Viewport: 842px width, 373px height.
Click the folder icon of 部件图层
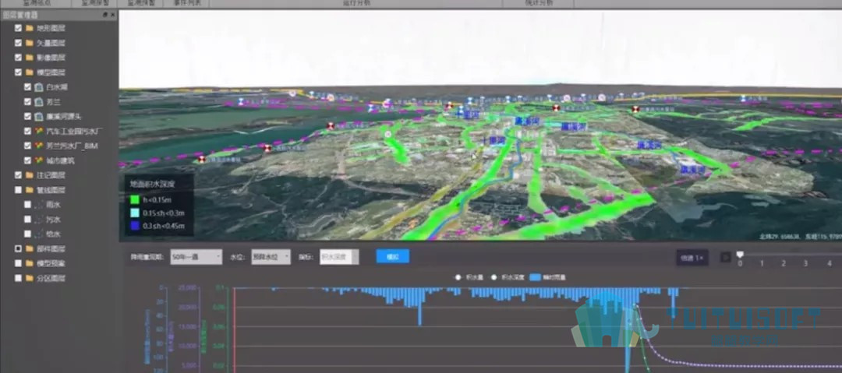[x=30, y=248]
